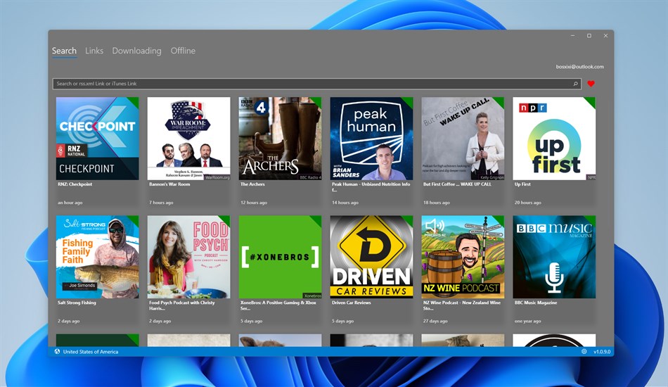The height and width of the screenshot is (387, 668).
Task: Click the '20 hours ago' timestamp
Action: point(528,203)
